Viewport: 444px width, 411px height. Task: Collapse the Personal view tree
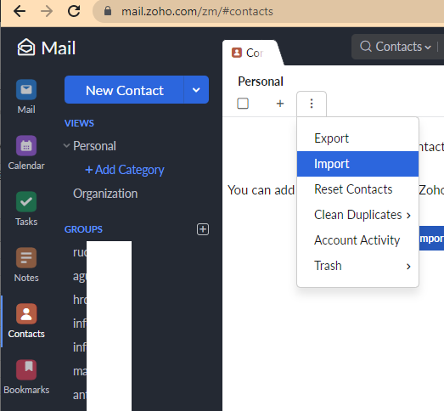point(66,146)
